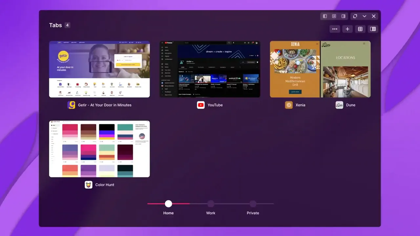This screenshot has width=420, height=236.
Task: Click the black and purple palette in Color Hunt
Action: coord(107,132)
